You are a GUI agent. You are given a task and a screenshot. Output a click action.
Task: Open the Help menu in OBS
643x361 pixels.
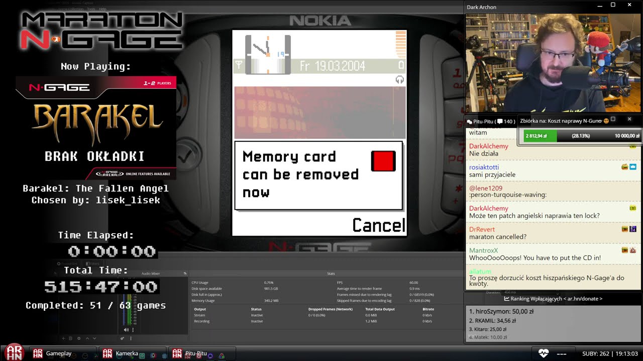pyautogui.click(x=102, y=9)
